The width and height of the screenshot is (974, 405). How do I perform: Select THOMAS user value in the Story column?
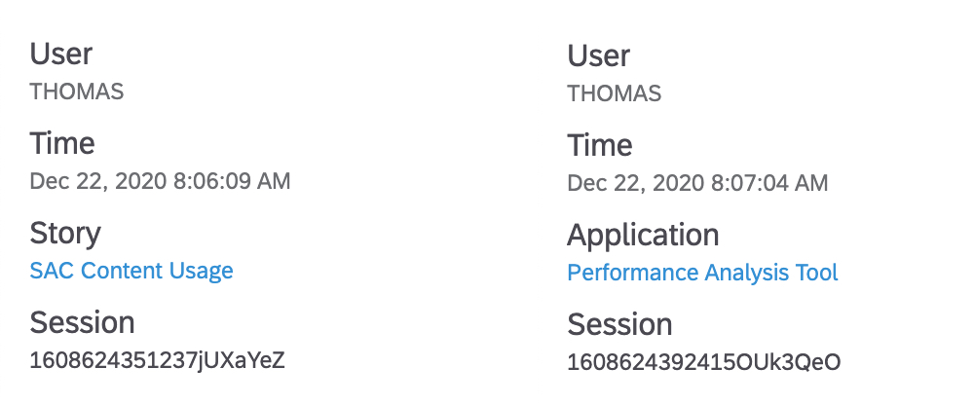pos(76,92)
